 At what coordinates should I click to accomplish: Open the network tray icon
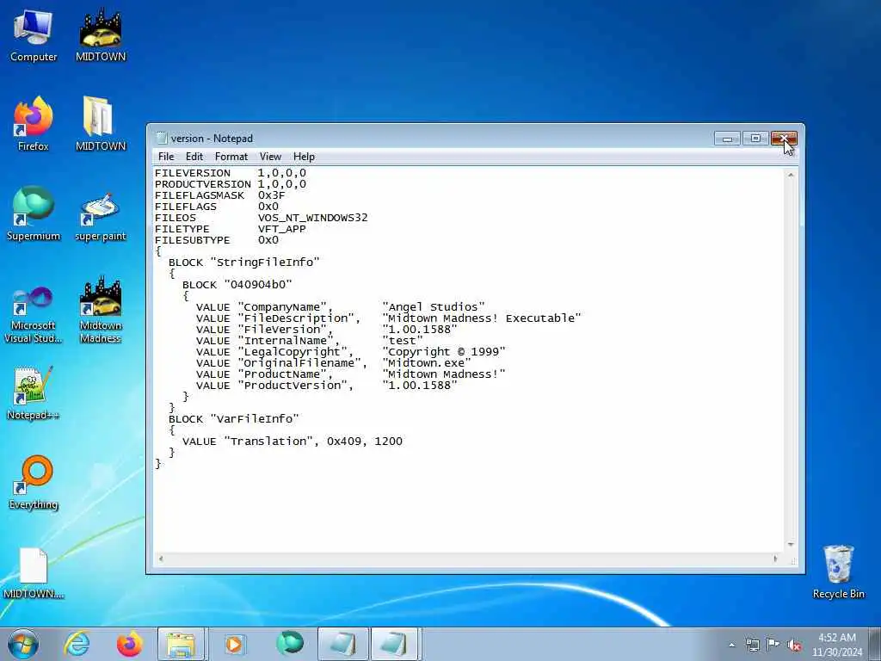pyautogui.click(x=752, y=645)
